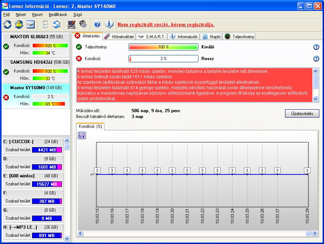The image size is (324, 244).
Task: Click the 69 °C temperature bar
Action: 50,104
